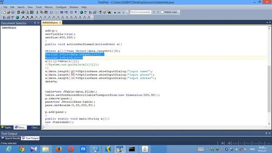Close the JtableAdd.java tab

click(x=60, y=23)
